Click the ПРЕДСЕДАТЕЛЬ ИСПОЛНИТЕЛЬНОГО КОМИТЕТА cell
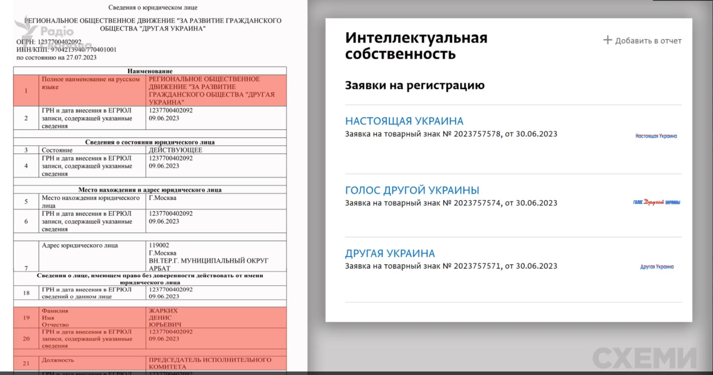Screen dimensions: 713x375 click(x=217, y=363)
